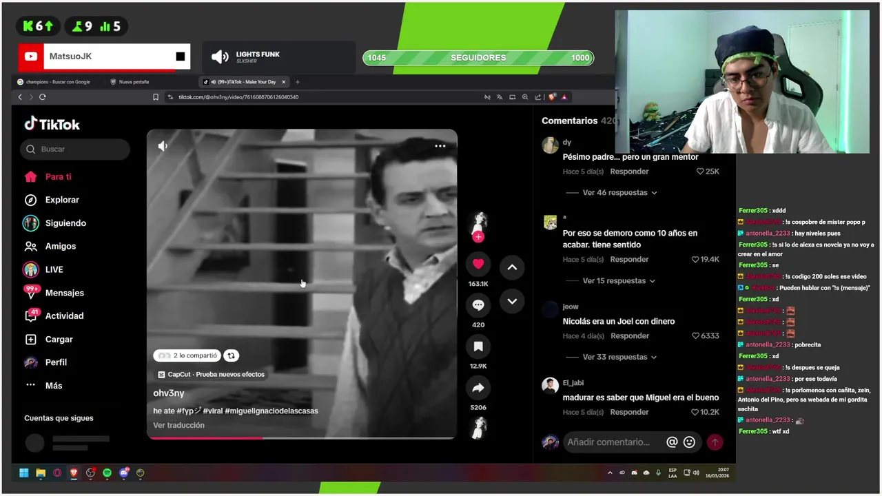Click Cargar to upload a video
The height and width of the screenshot is (496, 882).
(48, 339)
